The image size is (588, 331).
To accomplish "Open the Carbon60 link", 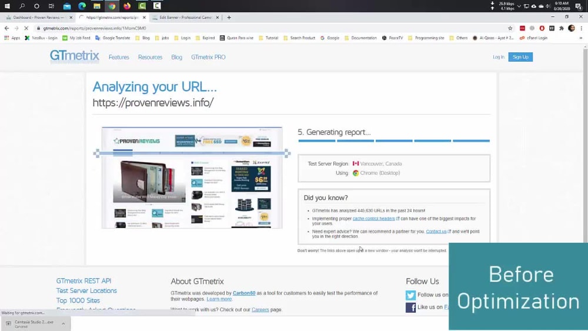I will tap(244, 293).
